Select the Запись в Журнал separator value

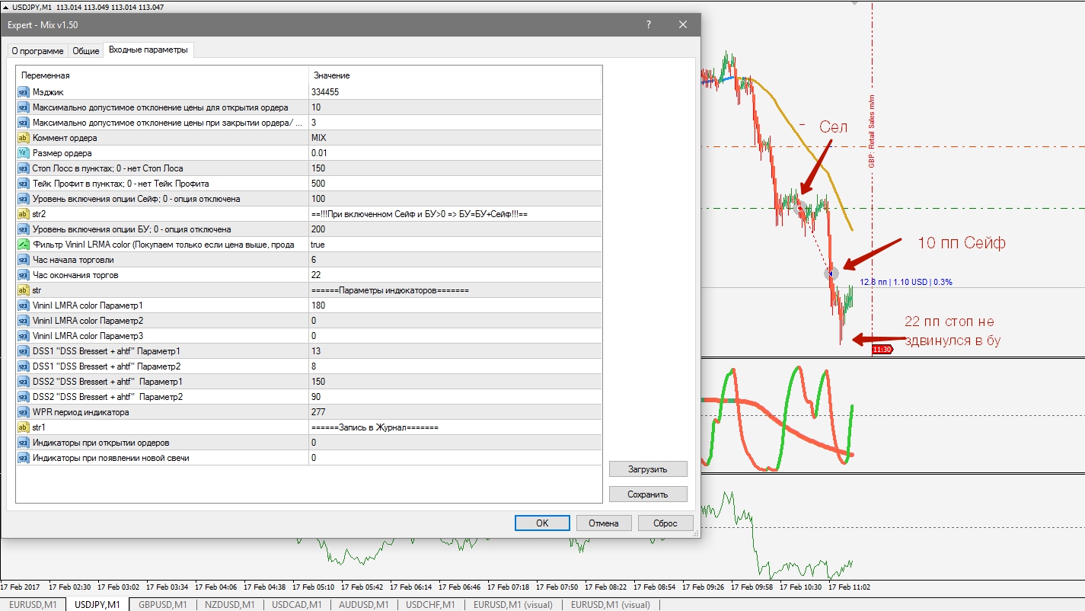coord(455,427)
